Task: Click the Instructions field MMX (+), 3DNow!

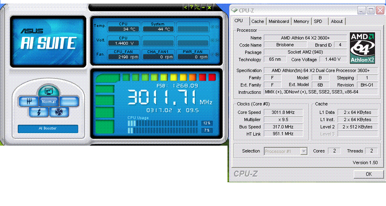Action: point(321,92)
